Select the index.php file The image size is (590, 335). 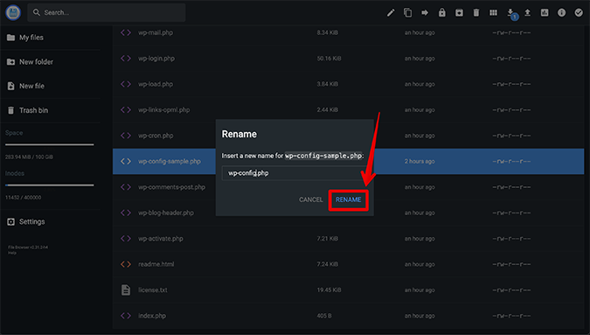pyautogui.click(x=348, y=316)
